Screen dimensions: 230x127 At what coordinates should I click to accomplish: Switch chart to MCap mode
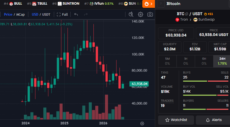tap(20, 14)
